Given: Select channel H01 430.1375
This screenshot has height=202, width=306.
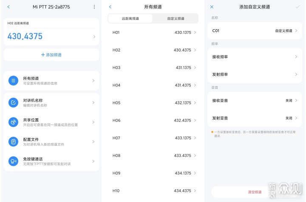Looking at the screenshot, I should [153, 32].
